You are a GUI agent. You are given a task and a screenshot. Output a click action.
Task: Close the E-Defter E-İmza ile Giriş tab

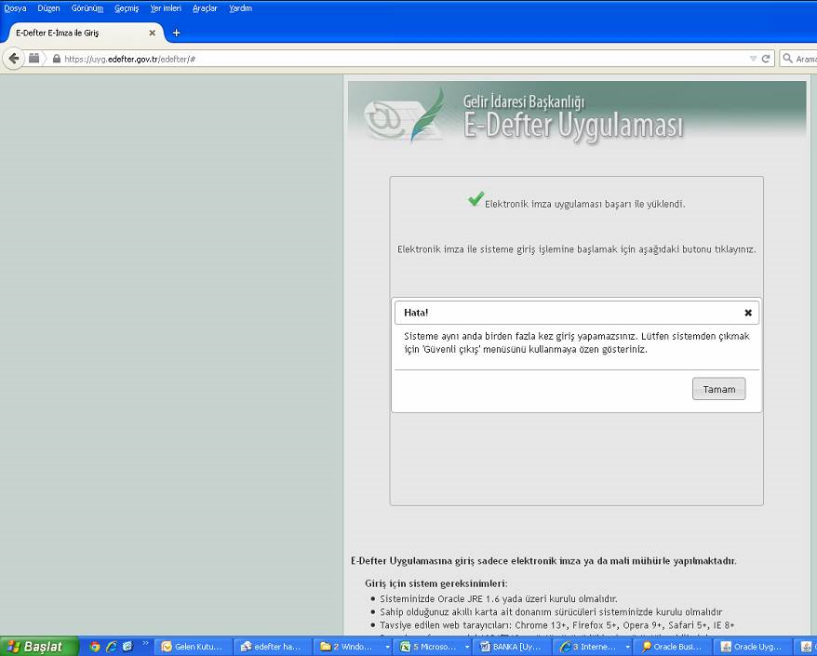[x=153, y=33]
